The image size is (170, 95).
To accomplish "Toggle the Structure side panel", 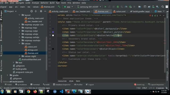I will [1, 51].
